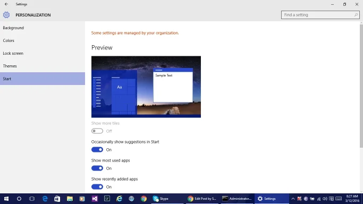Open the Windows Store taskbar icon
Image resolution: width=363 pixels, height=204 pixels.
click(57, 199)
